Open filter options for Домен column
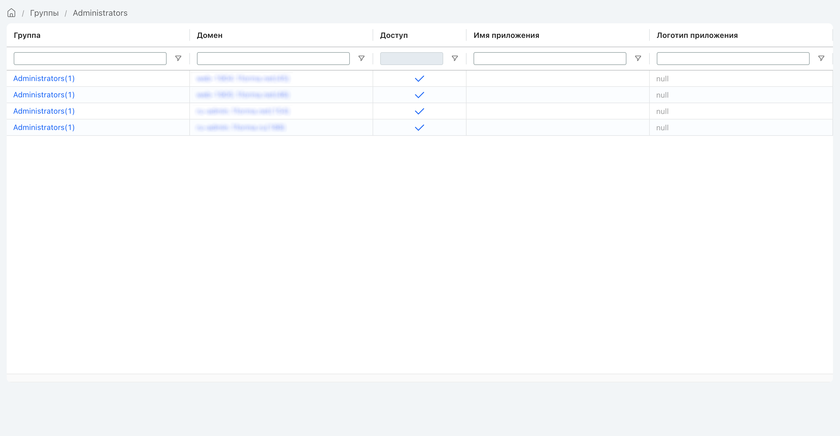Viewport: 840px width, 436px height. coord(361,58)
